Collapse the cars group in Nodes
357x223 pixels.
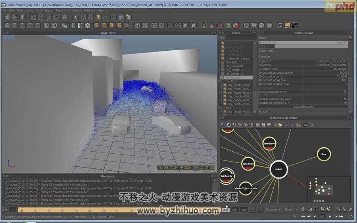tap(219, 108)
